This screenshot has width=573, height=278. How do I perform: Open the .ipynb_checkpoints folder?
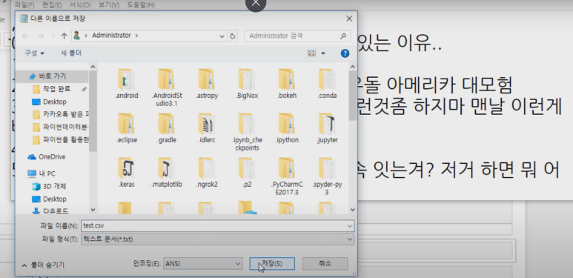(247, 131)
